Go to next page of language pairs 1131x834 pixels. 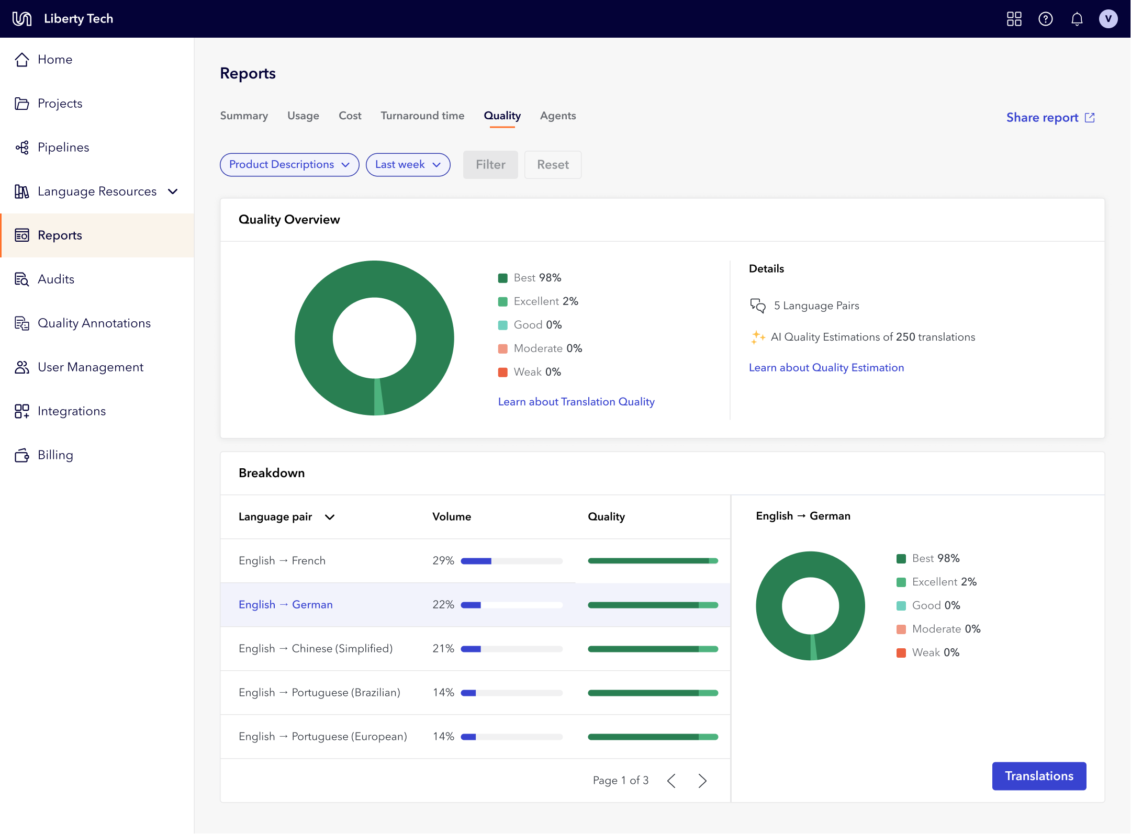pyautogui.click(x=702, y=780)
